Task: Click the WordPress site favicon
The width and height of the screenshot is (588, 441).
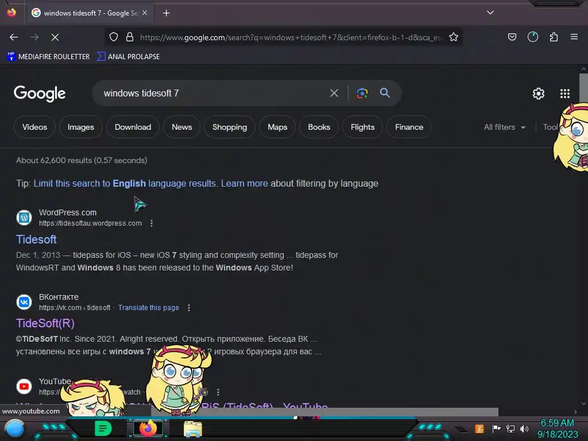Action: pyautogui.click(x=24, y=218)
